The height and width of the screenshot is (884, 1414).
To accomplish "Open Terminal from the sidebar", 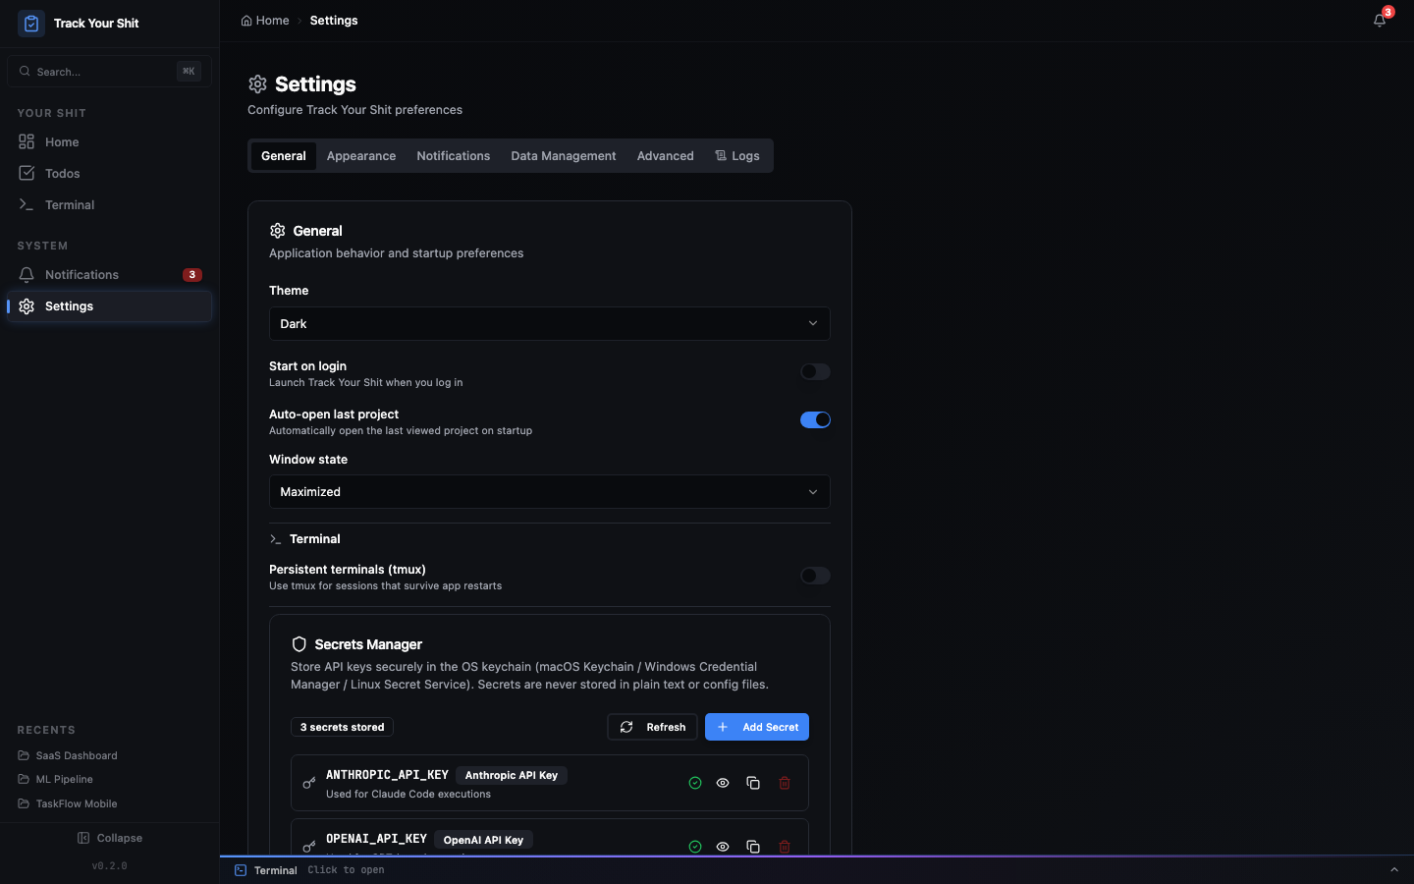I will pos(68,204).
